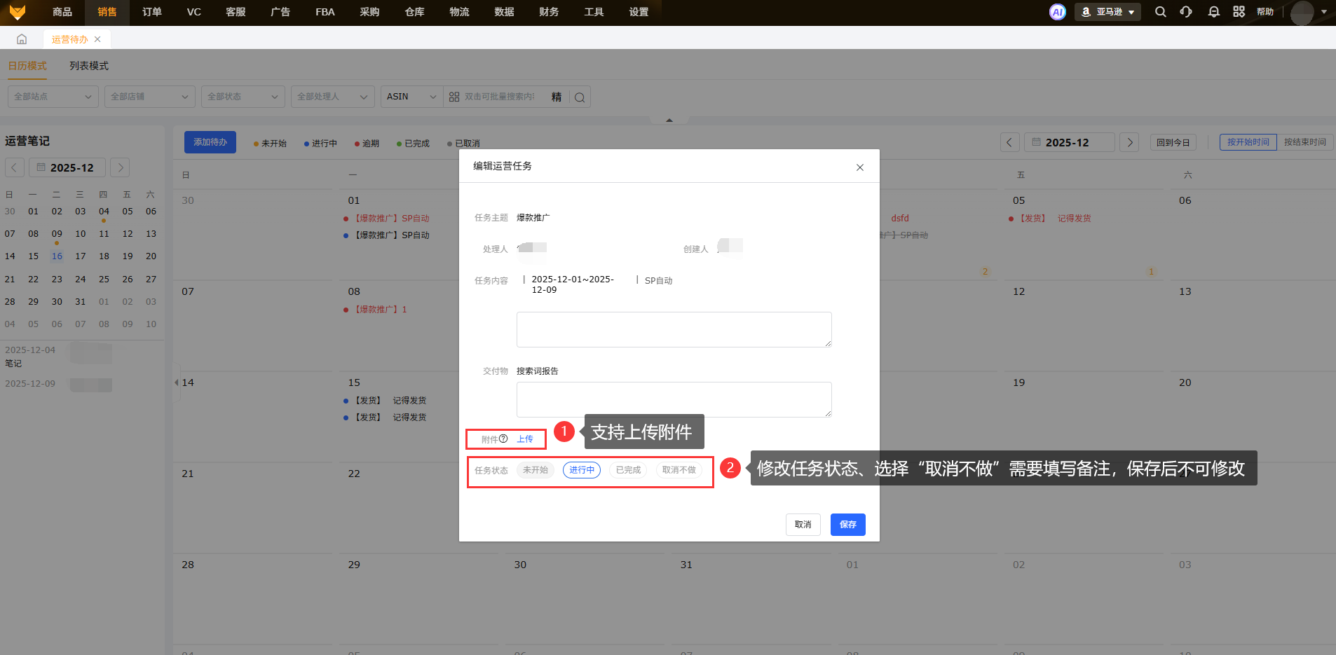Open the 订单 menu
The width and height of the screenshot is (1336, 655).
[x=152, y=12]
